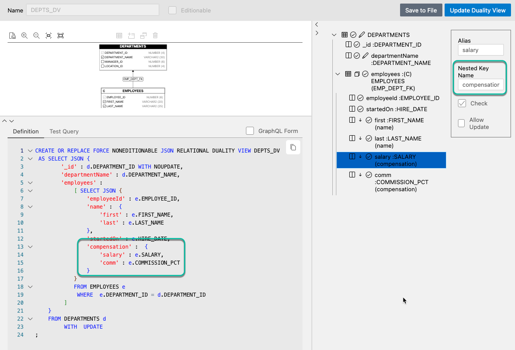Click the column icon for employeeId row
515x350 pixels.
(x=352, y=98)
